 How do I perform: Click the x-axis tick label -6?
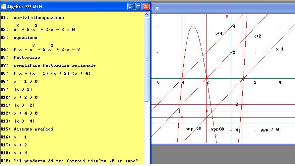click(x=157, y=82)
